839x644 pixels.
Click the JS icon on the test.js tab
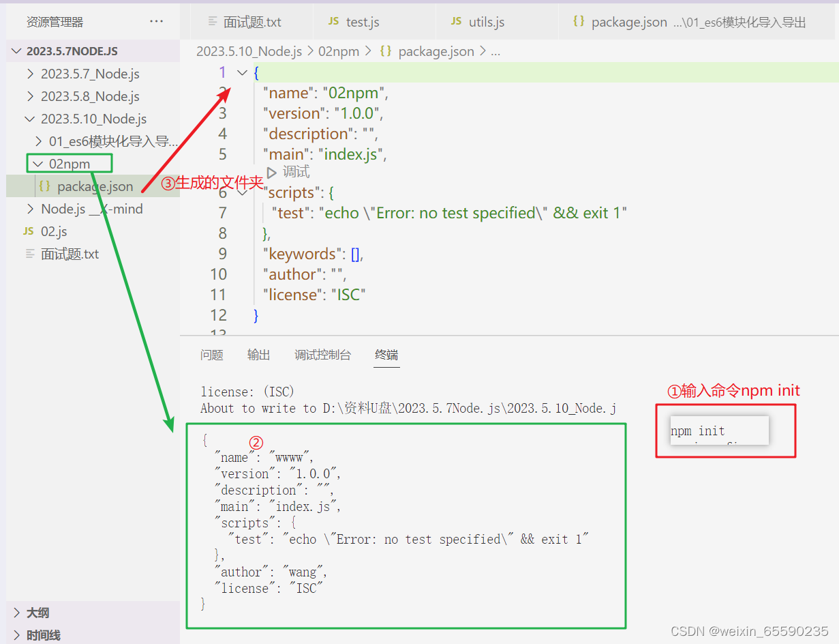(x=333, y=22)
